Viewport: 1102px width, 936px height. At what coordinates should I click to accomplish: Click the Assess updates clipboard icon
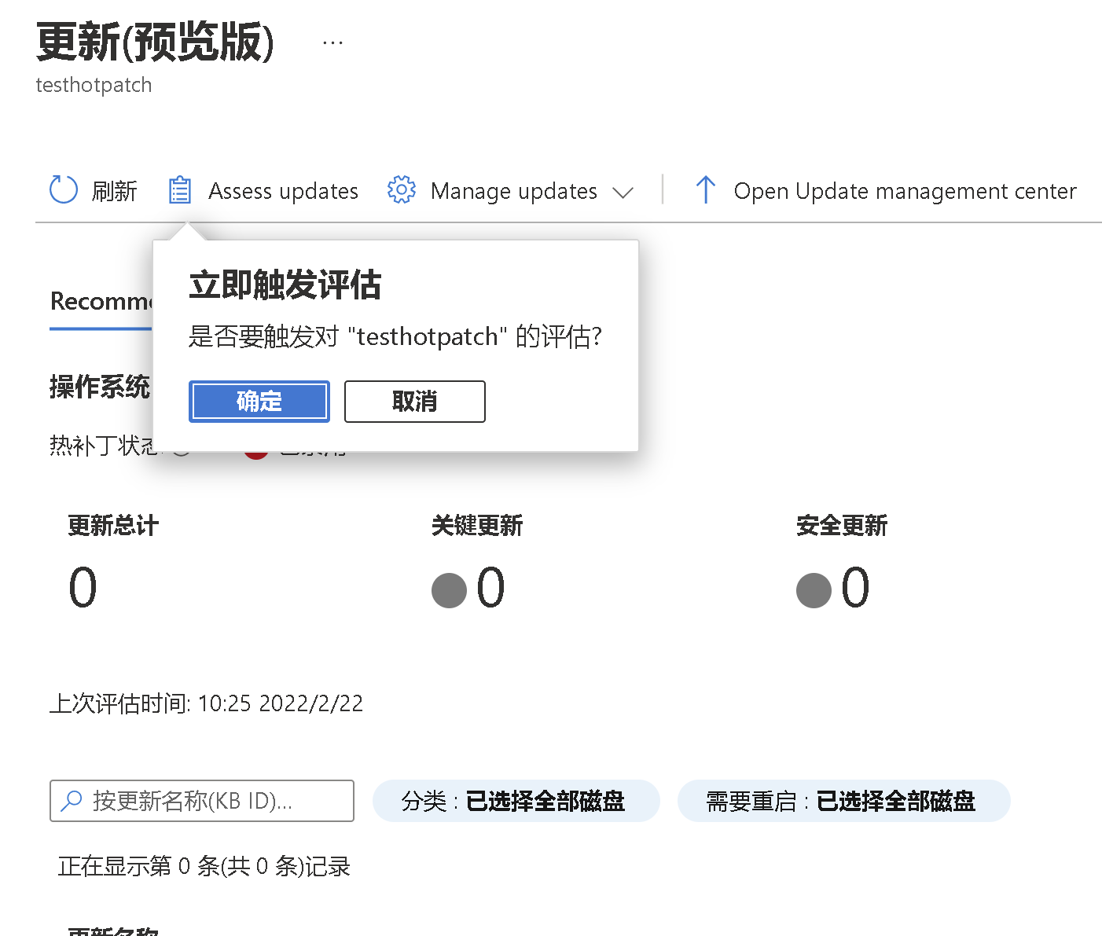tap(180, 190)
